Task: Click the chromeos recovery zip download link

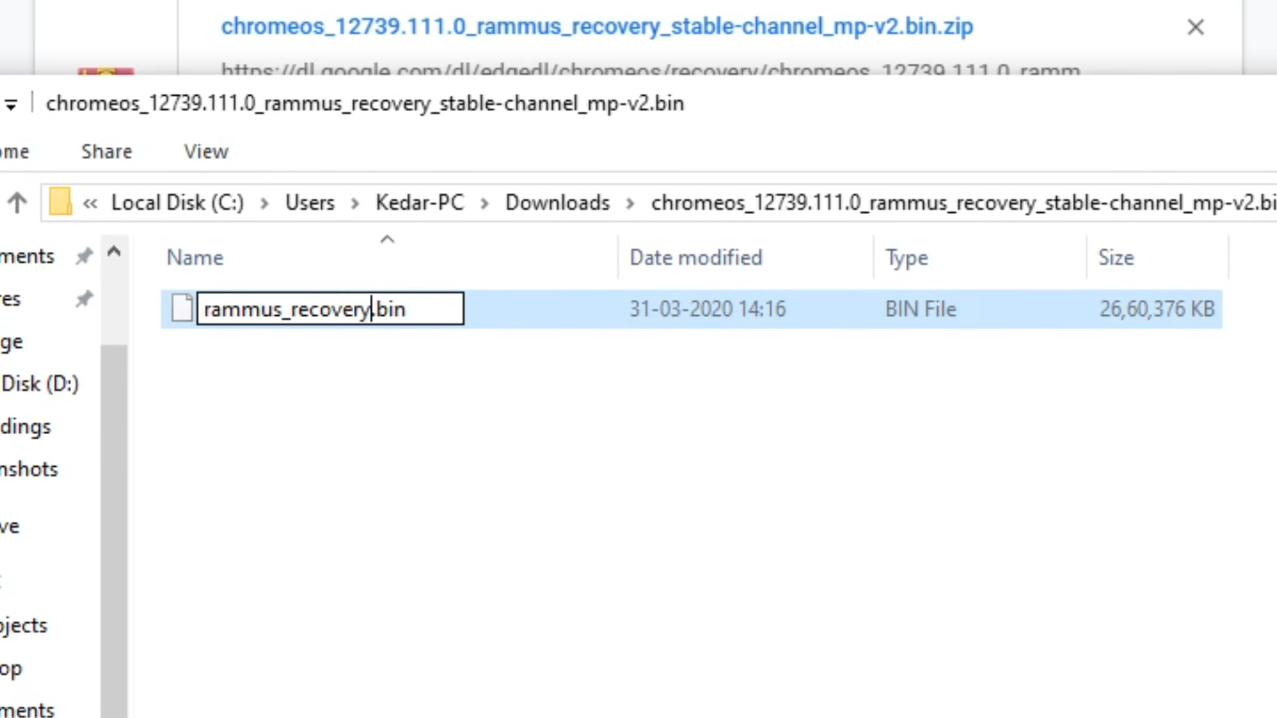Action: pyautogui.click(x=597, y=27)
